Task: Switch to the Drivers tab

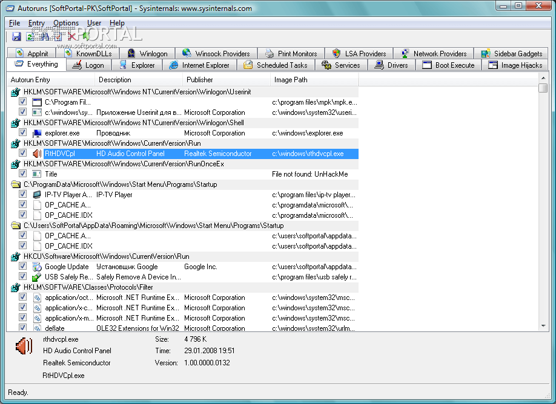Action: click(391, 65)
